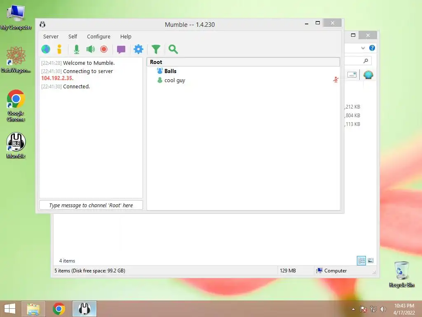Click 'Computer' in Explorer status bar
Viewport: 422px width, 317px height.
pyautogui.click(x=335, y=271)
